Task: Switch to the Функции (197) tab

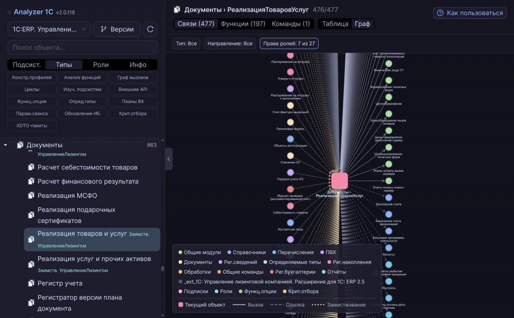Action: tap(243, 24)
